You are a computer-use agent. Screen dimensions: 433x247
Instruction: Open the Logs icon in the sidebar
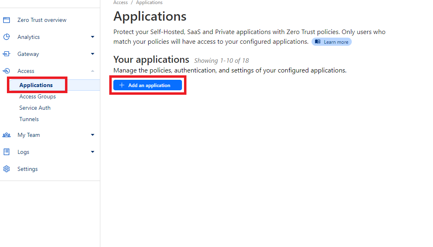[6, 151]
